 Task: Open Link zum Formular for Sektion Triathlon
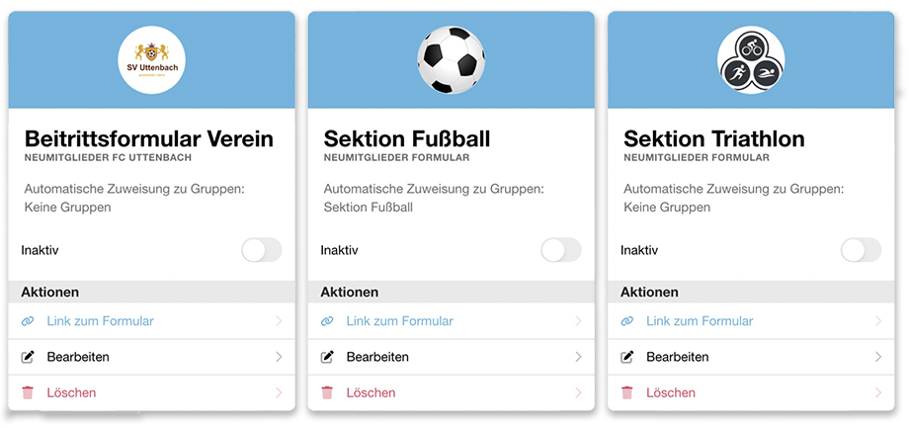pos(700,321)
